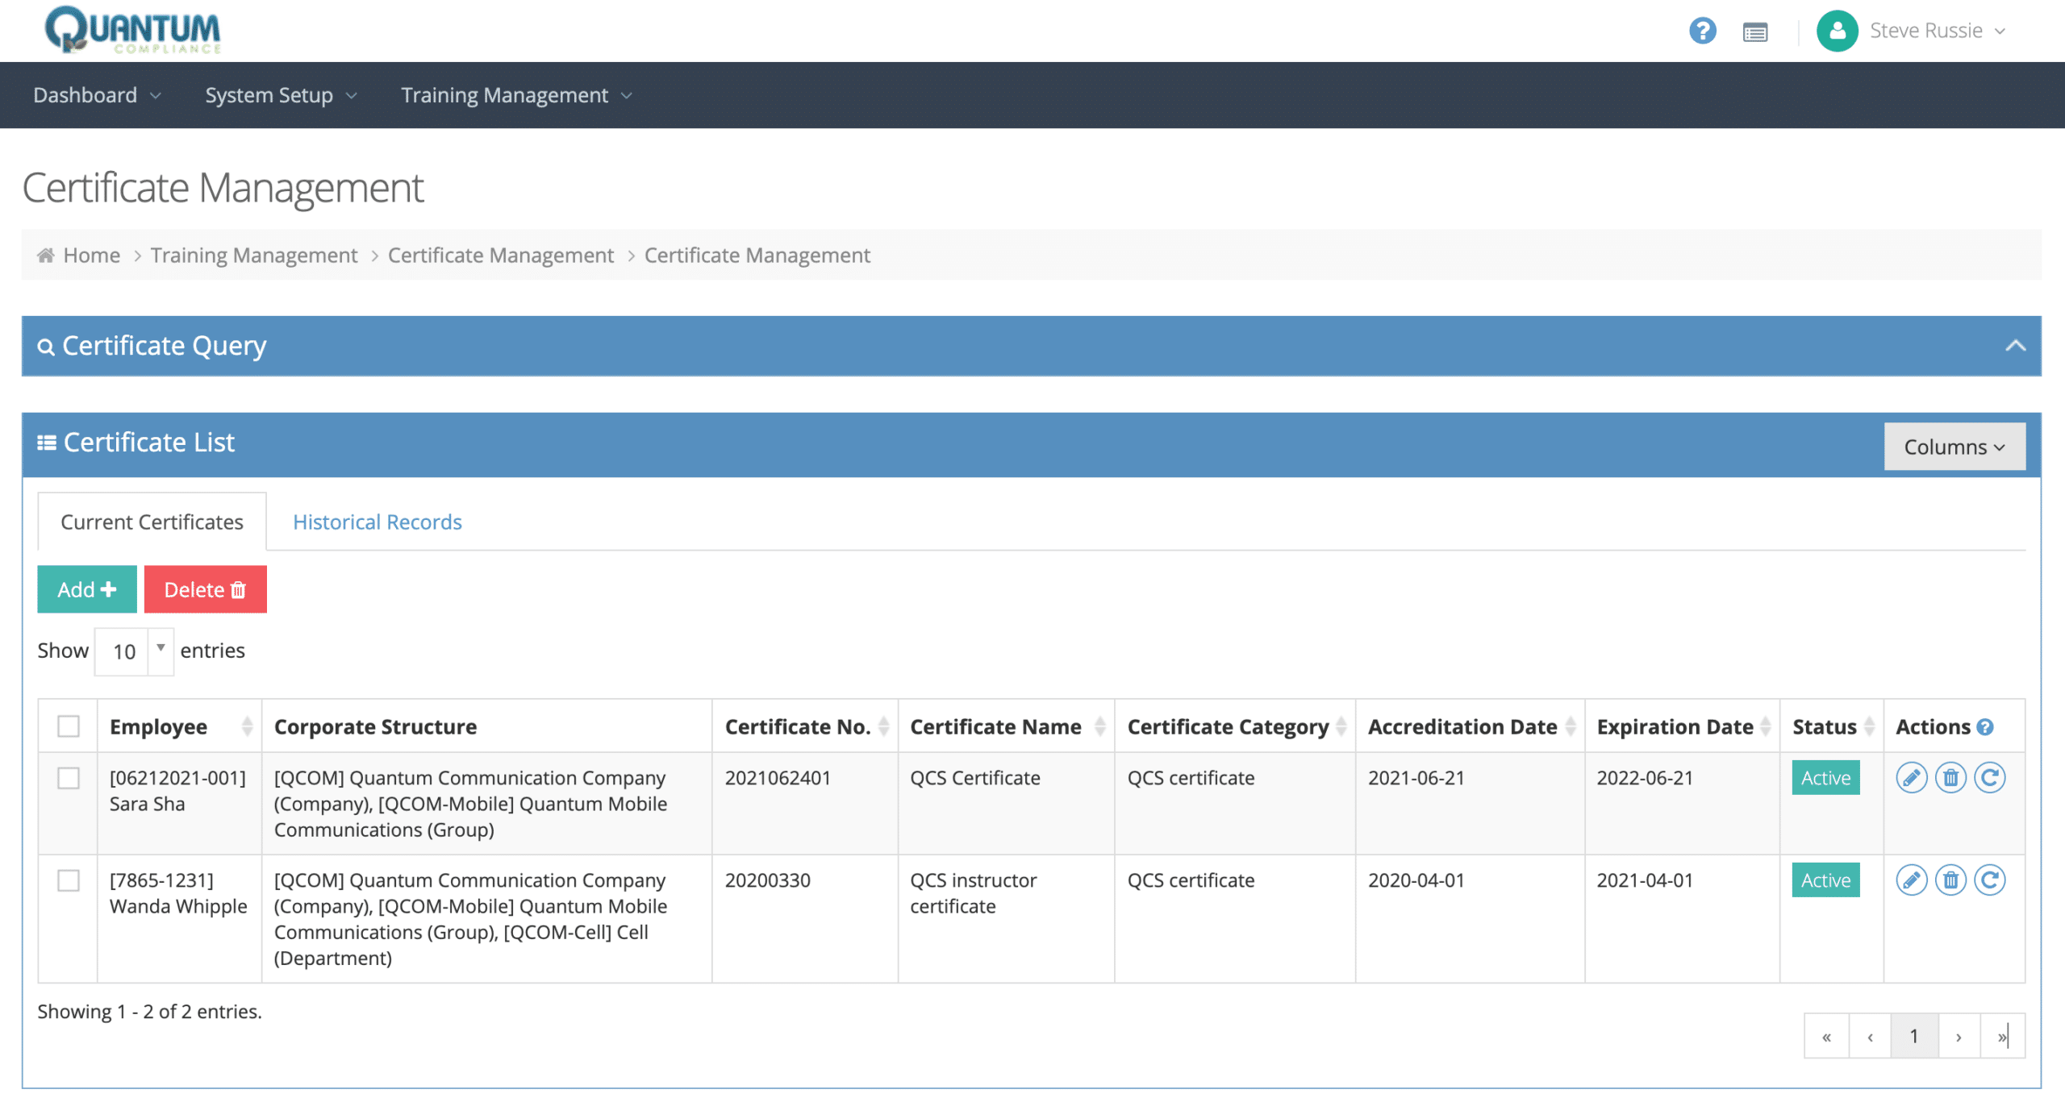2065x1102 pixels.
Task: Click the Quantum Compliance logo
Action: pyautogui.click(x=133, y=30)
